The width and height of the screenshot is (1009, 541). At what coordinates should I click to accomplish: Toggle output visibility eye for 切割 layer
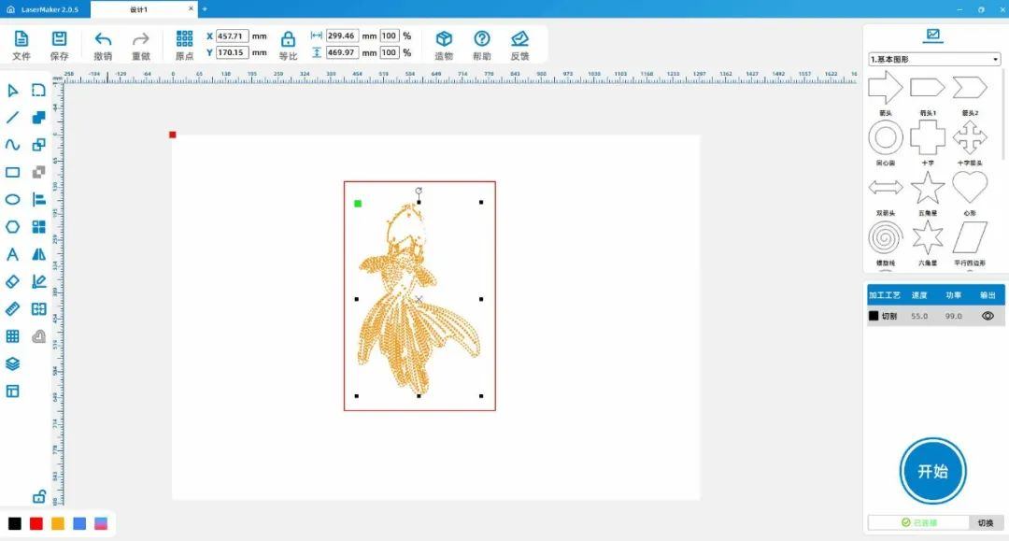(x=988, y=316)
